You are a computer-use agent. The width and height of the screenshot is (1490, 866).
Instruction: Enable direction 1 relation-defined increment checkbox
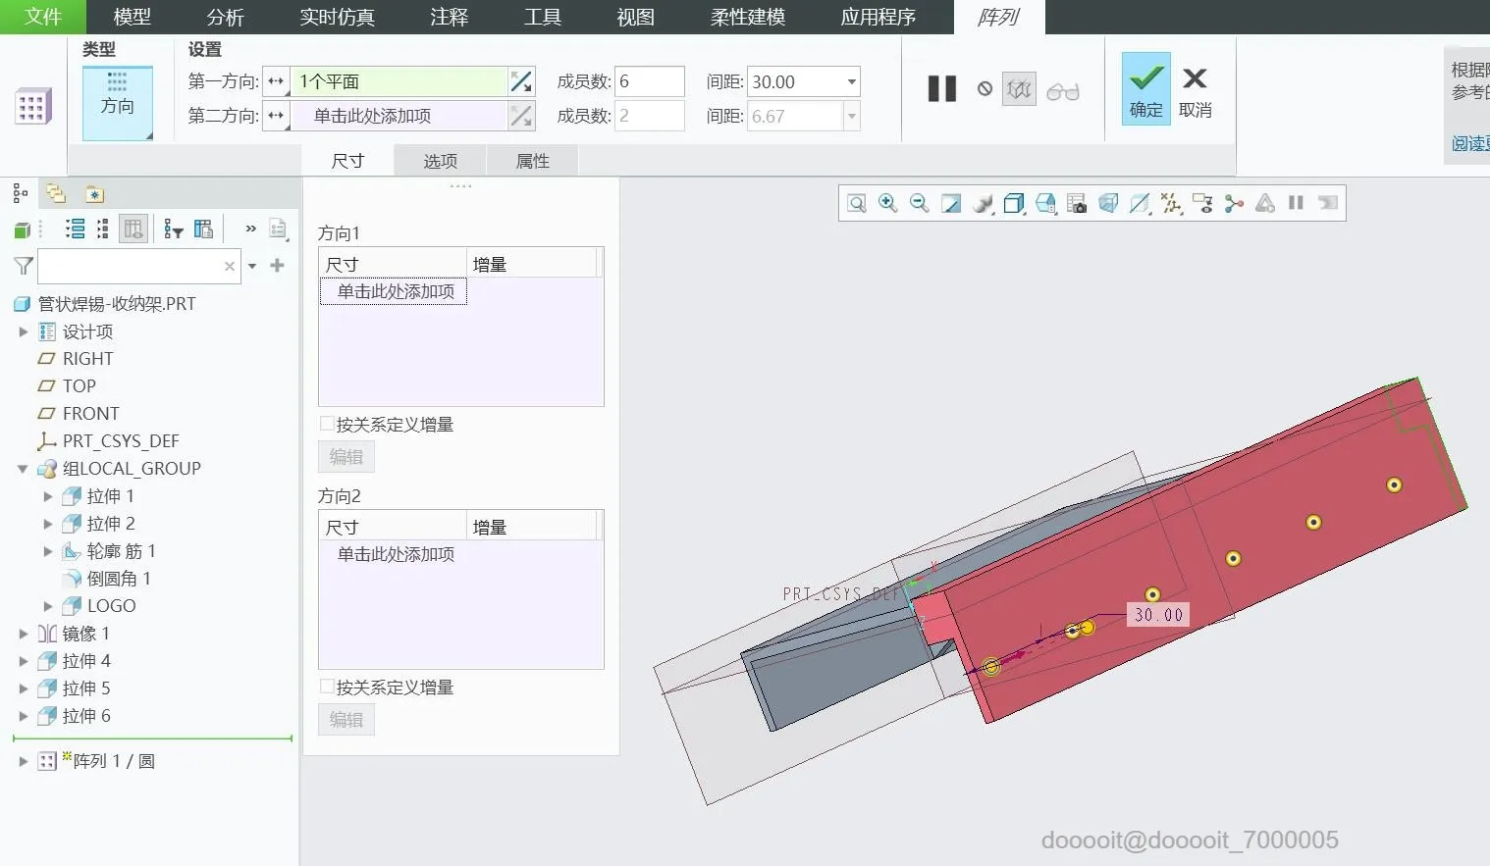coord(327,424)
